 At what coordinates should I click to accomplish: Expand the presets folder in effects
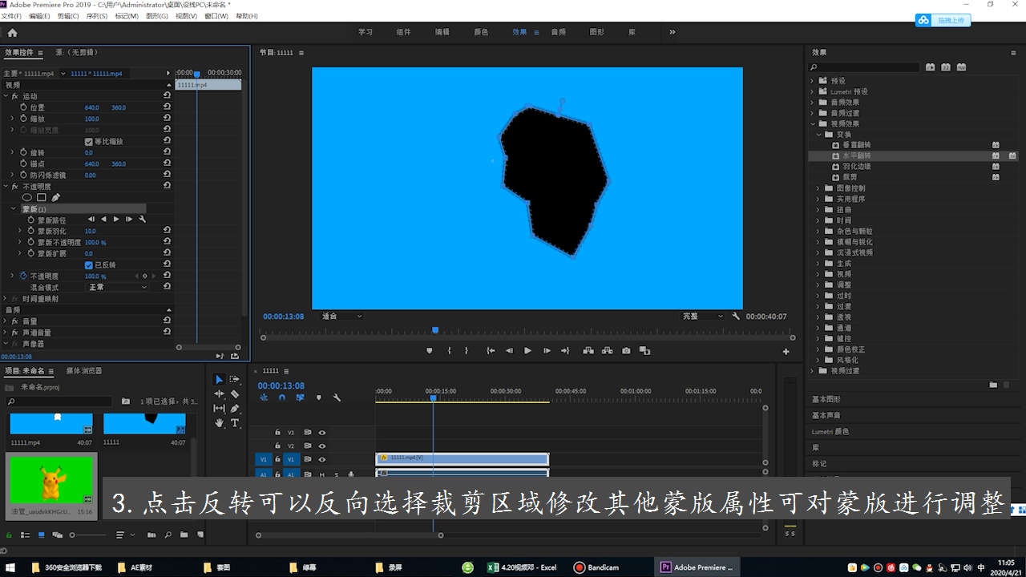pyautogui.click(x=812, y=81)
